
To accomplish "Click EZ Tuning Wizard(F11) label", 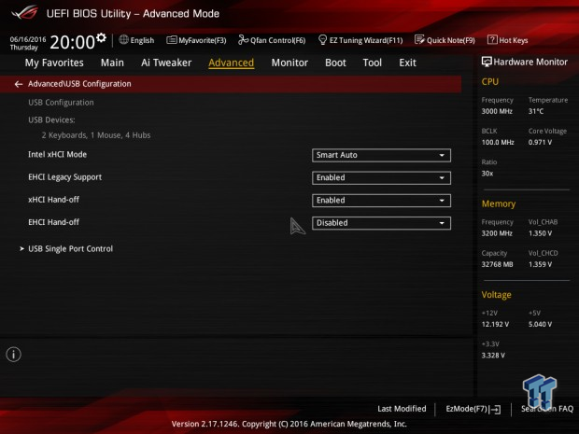I will (366, 40).
